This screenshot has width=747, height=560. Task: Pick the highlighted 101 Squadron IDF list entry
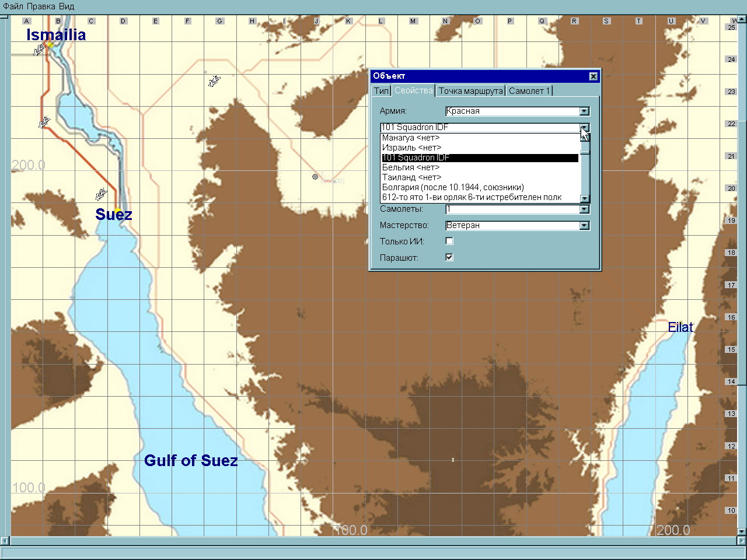[x=480, y=157]
